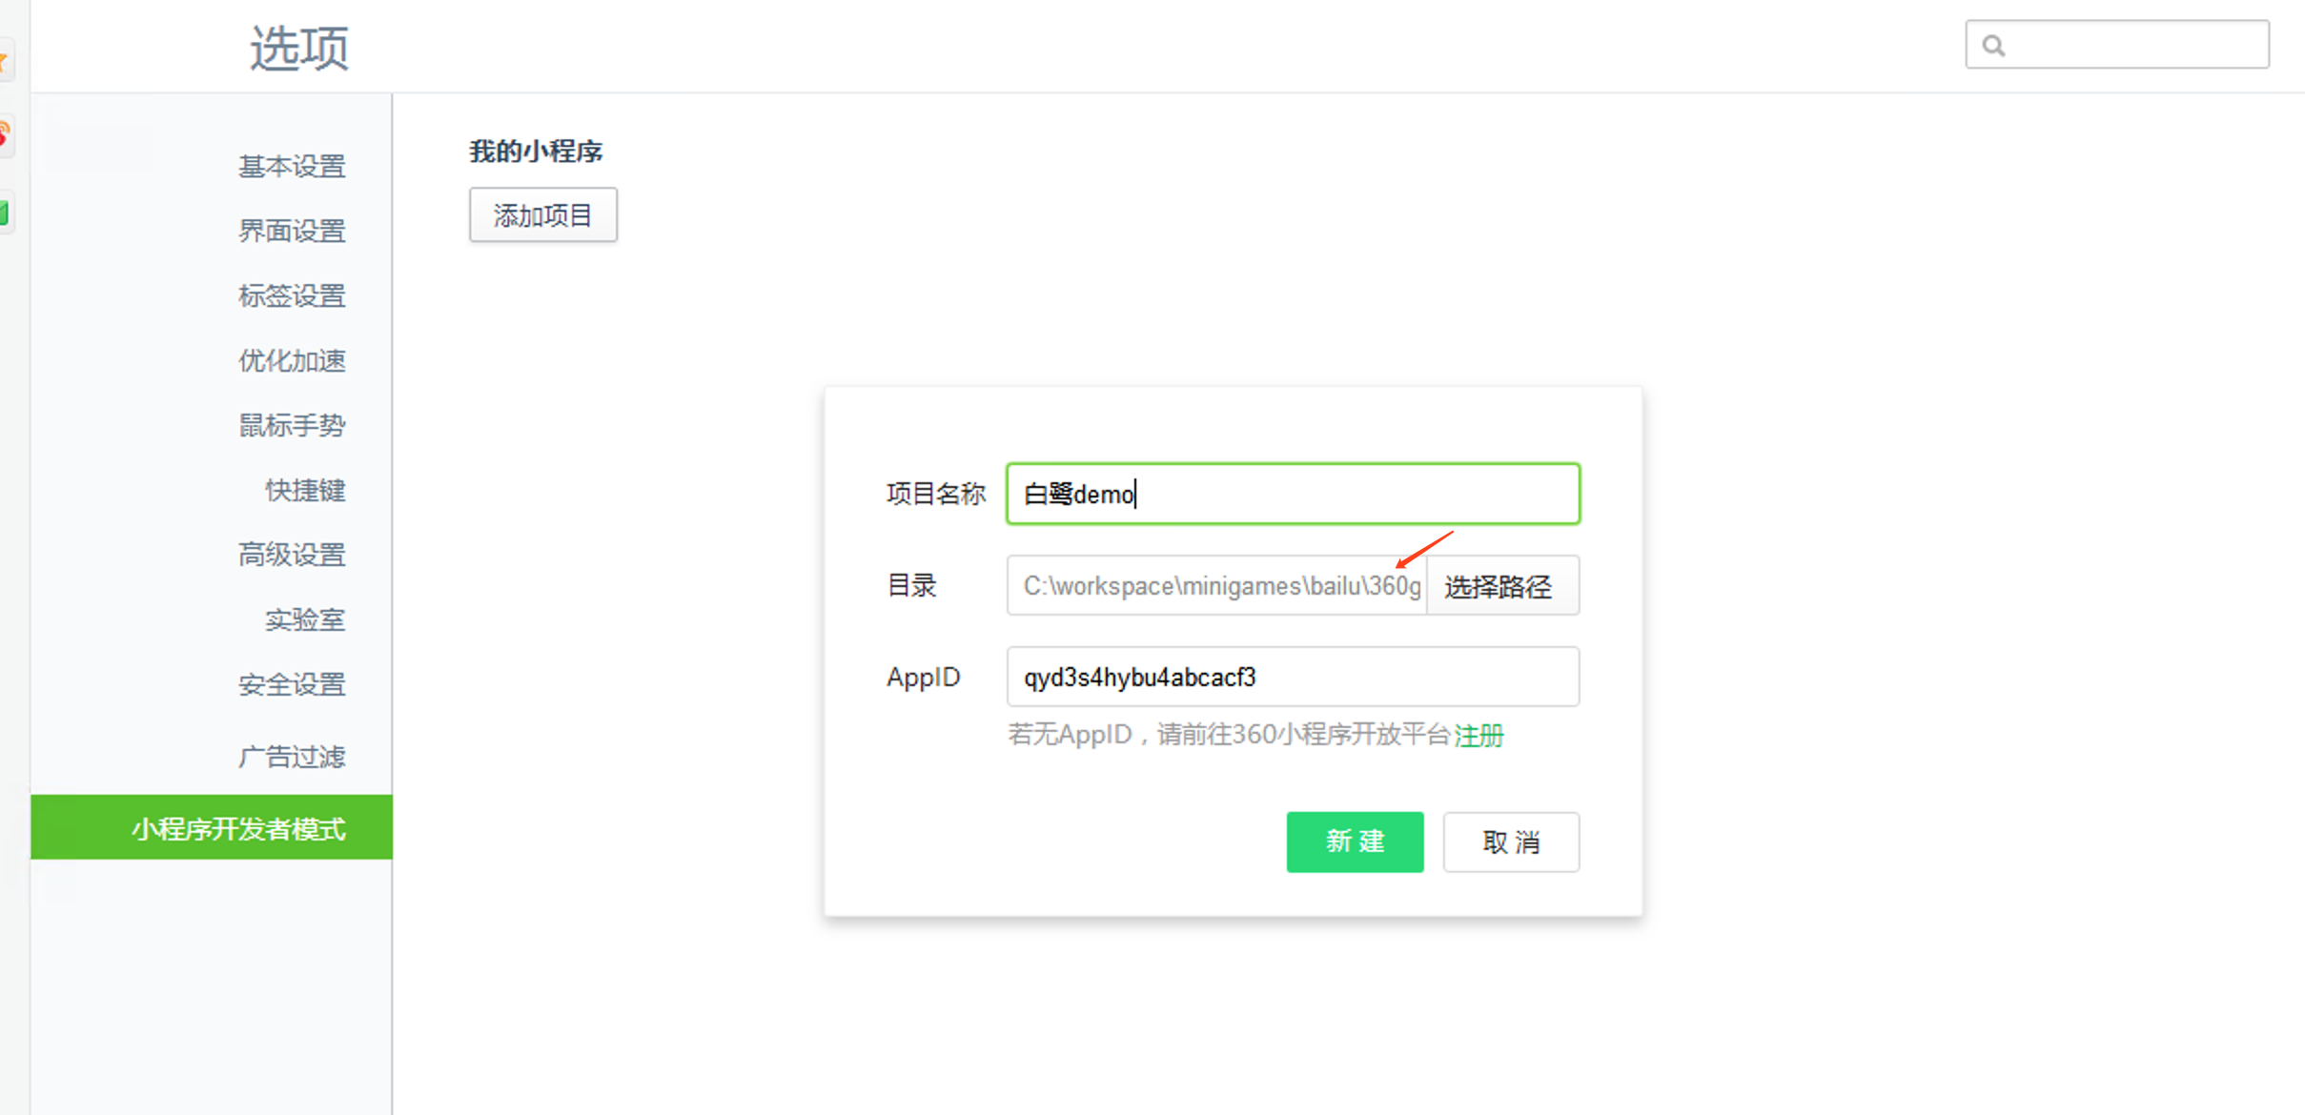Open 实验室 sidebar item
This screenshot has height=1115, width=2305.
pos(305,620)
